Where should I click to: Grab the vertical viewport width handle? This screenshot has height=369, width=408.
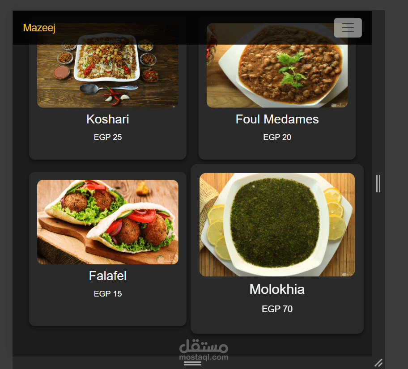tap(378, 184)
